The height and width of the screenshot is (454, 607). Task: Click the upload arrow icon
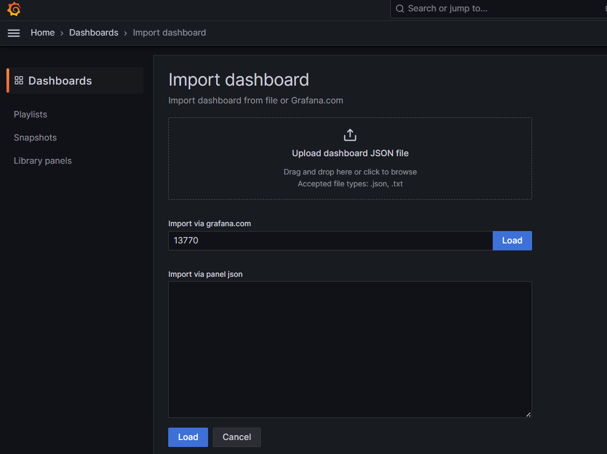pos(350,135)
